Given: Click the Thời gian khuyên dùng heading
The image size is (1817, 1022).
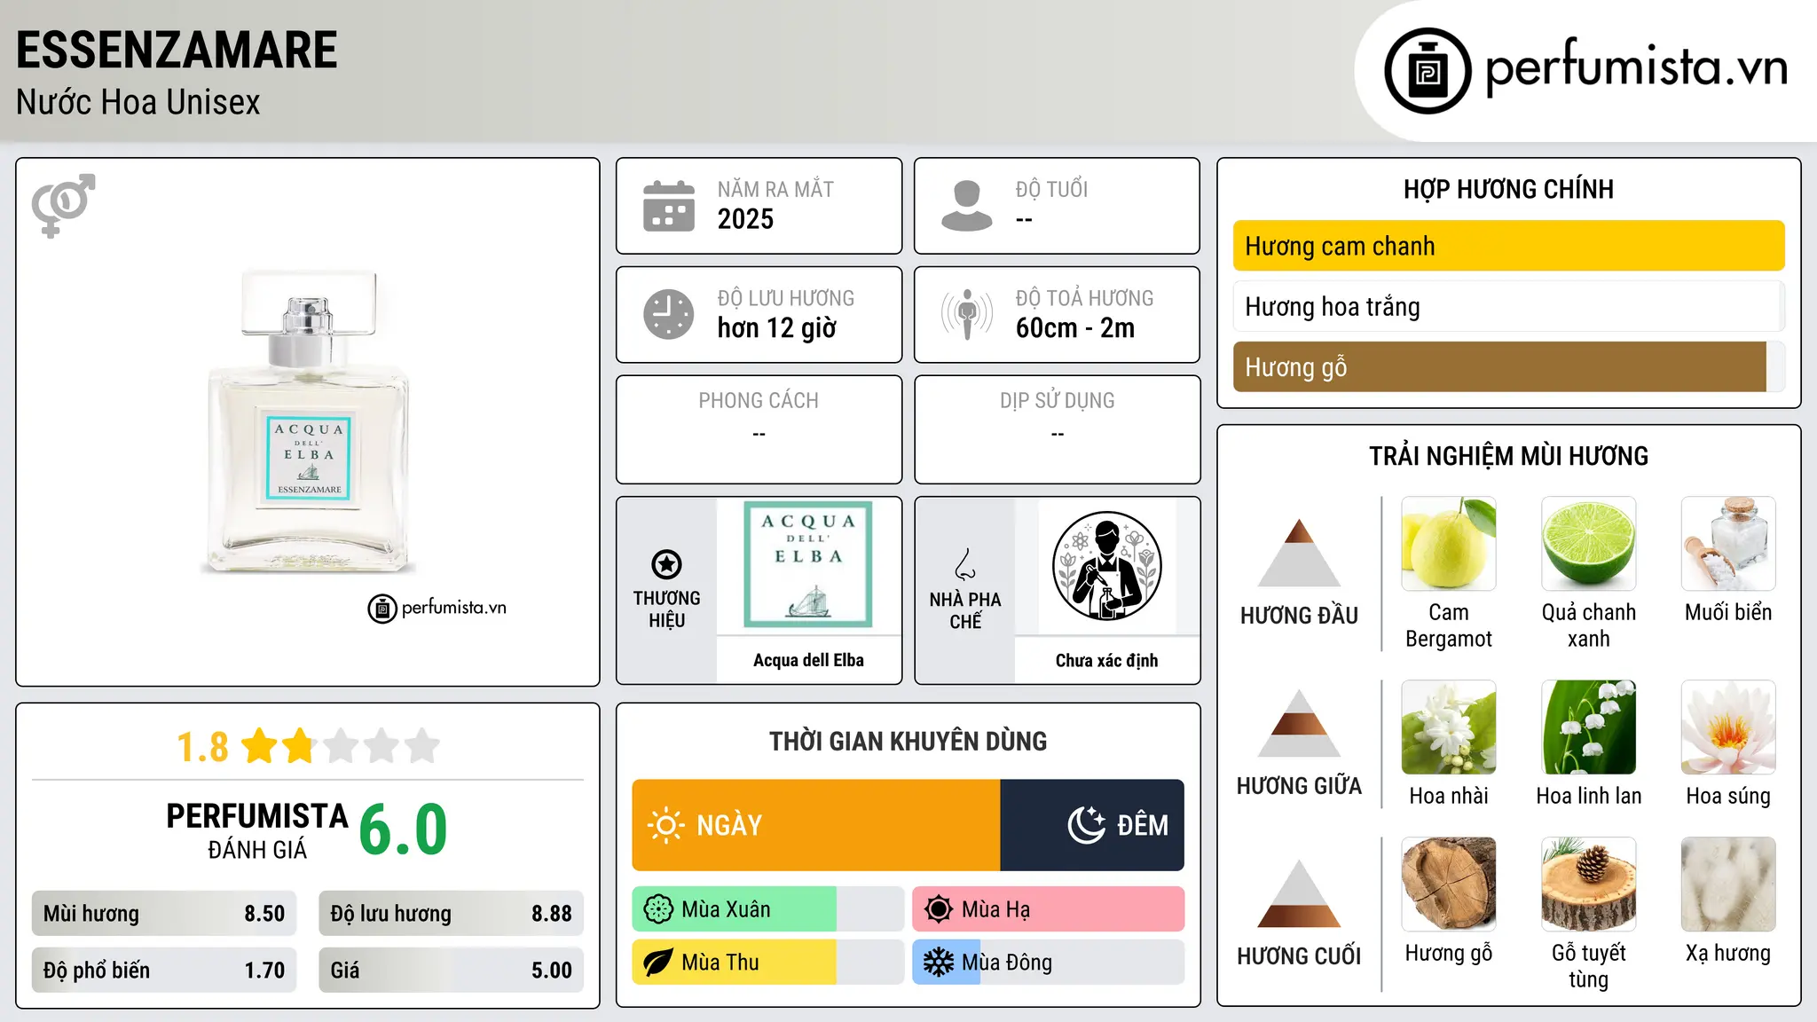Looking at the screenshot, I should (908, 741).
